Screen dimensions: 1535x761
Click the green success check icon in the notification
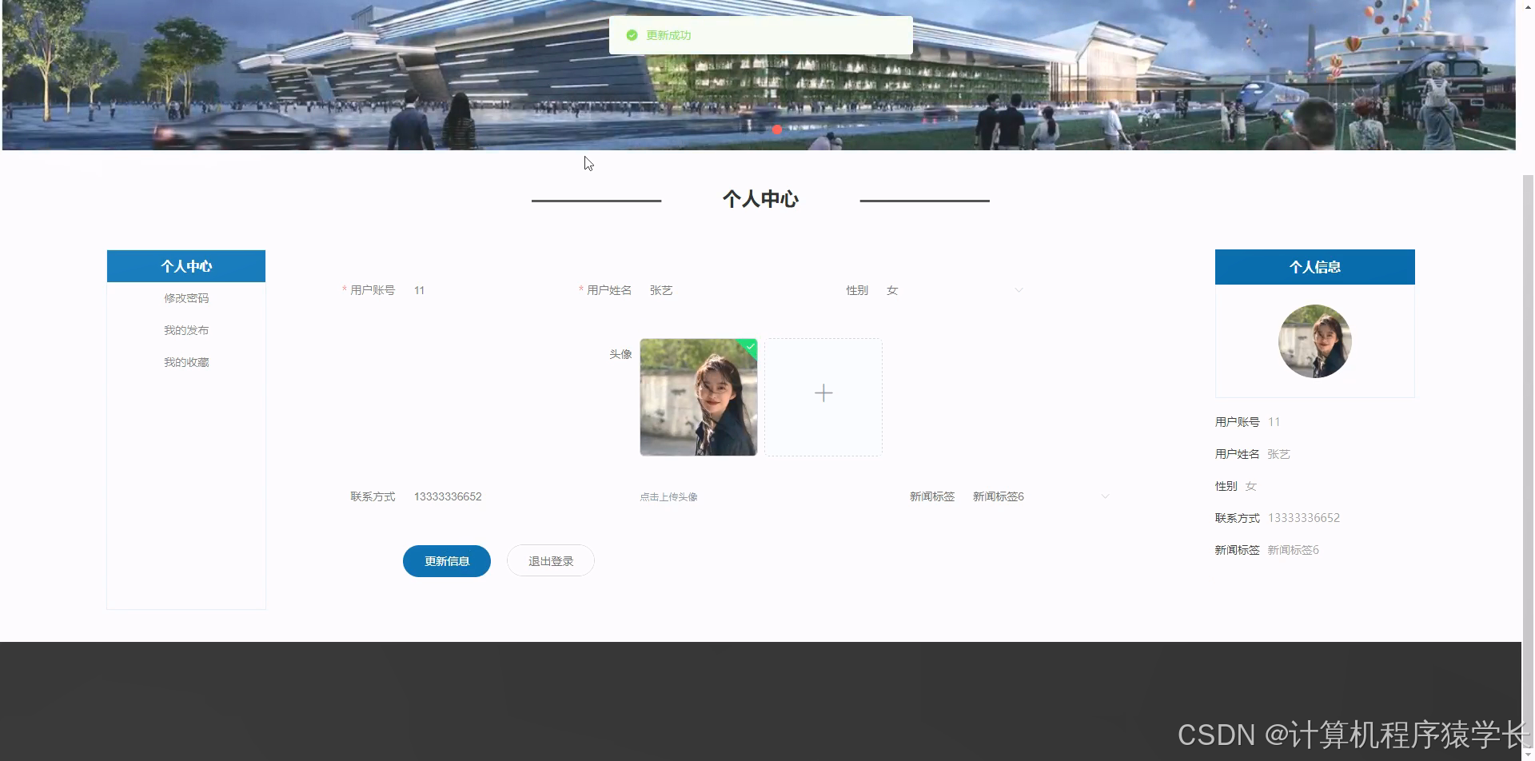[632, 35]
